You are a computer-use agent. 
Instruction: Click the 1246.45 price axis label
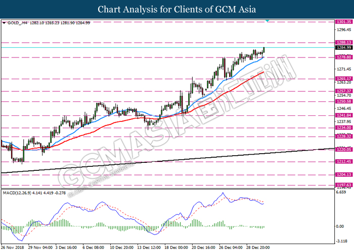click(x=344, y=108)
